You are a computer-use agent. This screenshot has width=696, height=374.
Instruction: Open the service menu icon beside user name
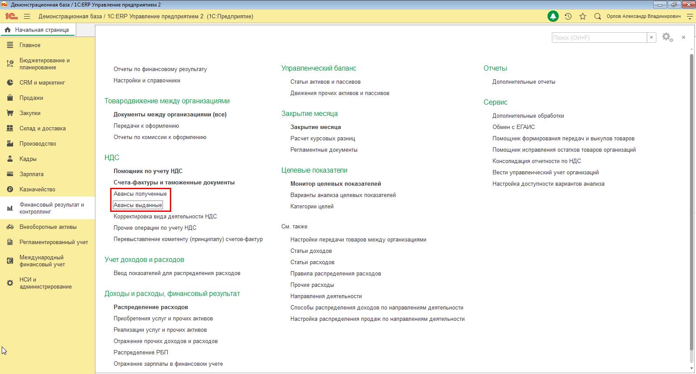tap(689, 17)
